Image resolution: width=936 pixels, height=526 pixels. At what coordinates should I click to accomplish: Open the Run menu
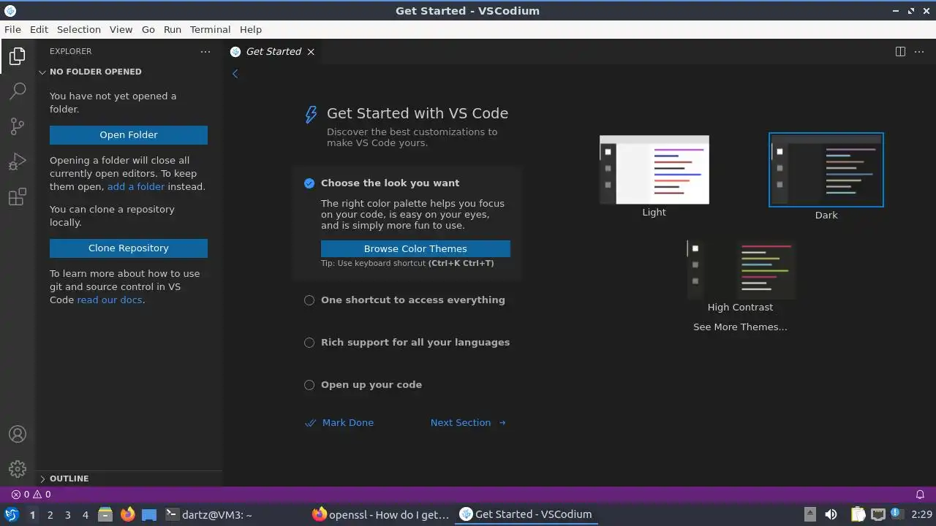[x=173, y=30]
